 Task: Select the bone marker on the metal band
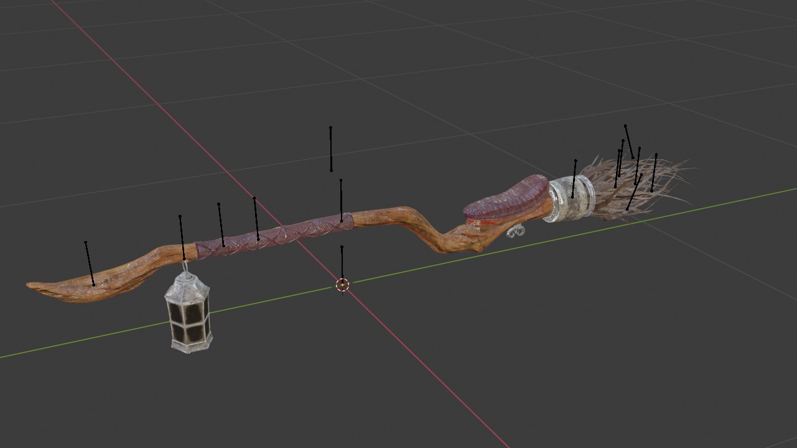[x=574, y=179]
